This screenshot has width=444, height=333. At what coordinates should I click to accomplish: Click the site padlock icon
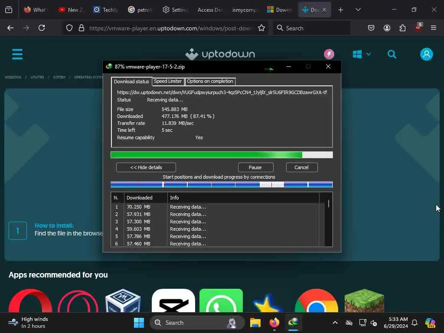click(82, 28)
